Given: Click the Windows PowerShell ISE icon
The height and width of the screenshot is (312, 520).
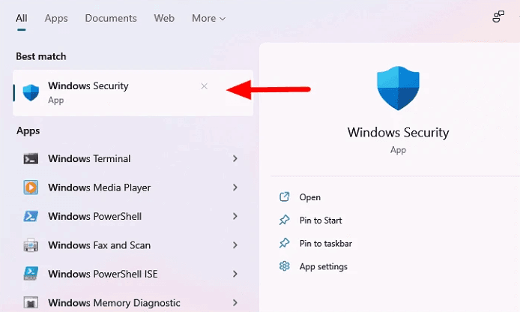Looking at the screenshot, I should pos(31,274).
